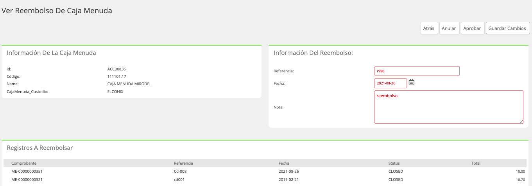Click CLOSED status of ME-00000000321 row
Screen dimensions: 532x186
click(396, 180)
